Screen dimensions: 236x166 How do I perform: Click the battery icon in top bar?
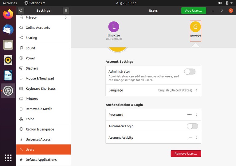click(x=226, y=3)
